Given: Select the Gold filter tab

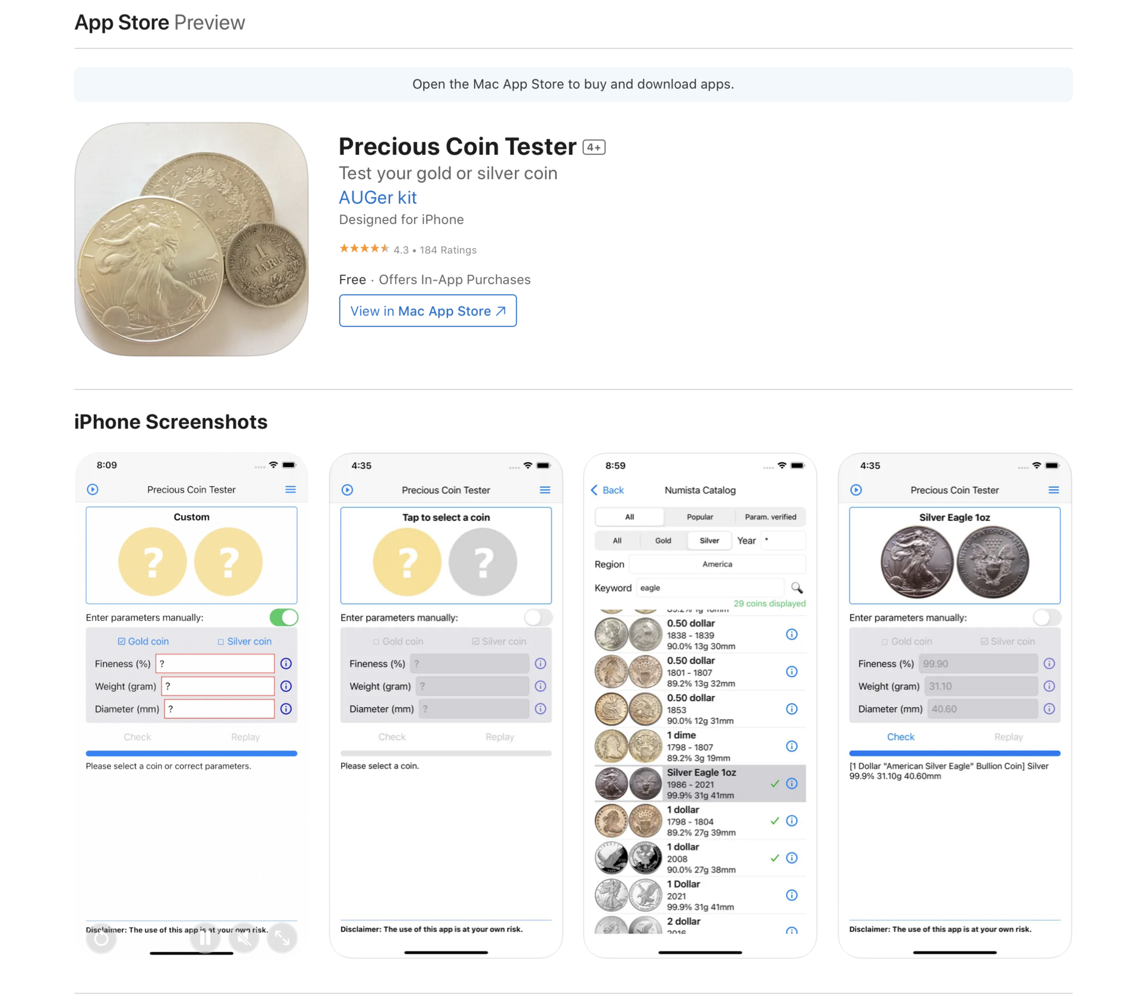Looking at the screenshot, I should 663,541.
